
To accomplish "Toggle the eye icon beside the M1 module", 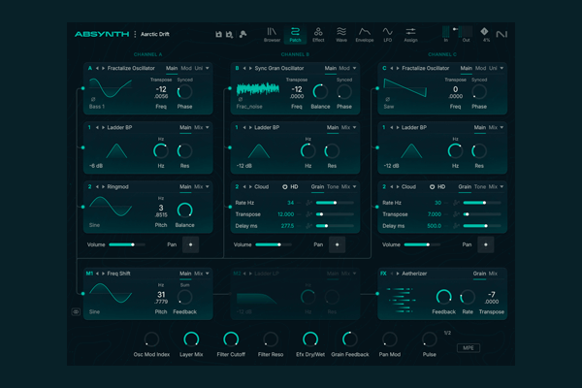I will (76, 311).
